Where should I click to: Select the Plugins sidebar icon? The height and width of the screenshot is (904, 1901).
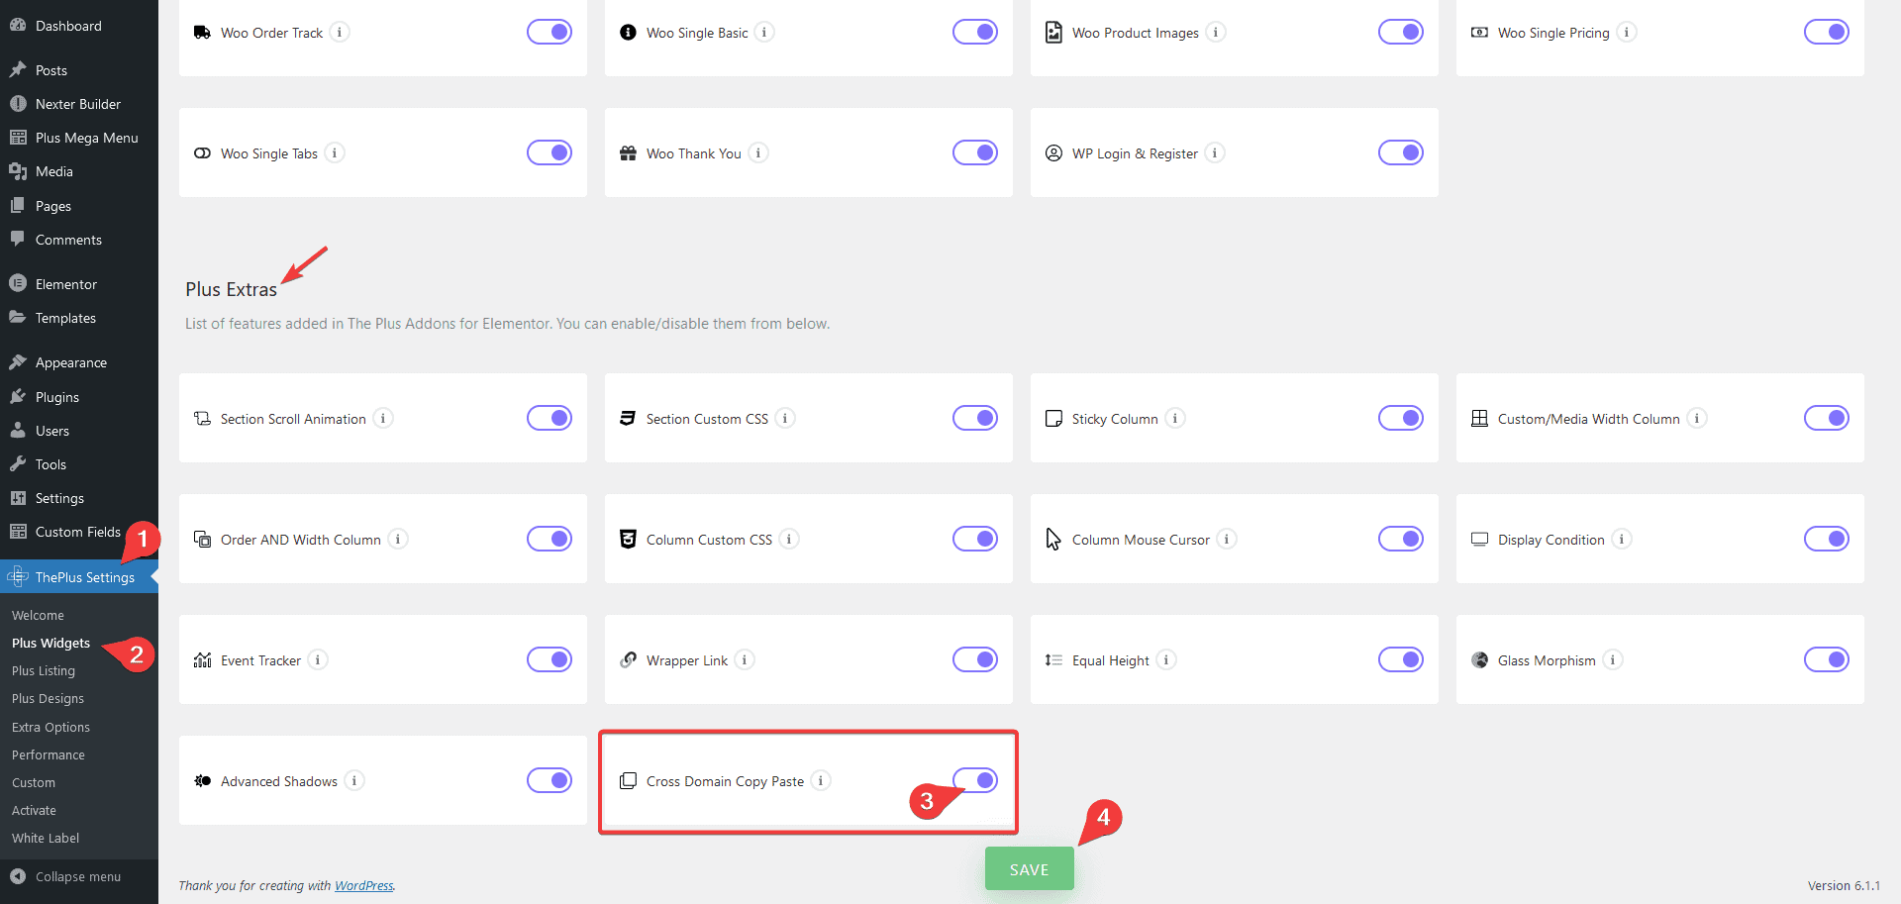[19, 396]
